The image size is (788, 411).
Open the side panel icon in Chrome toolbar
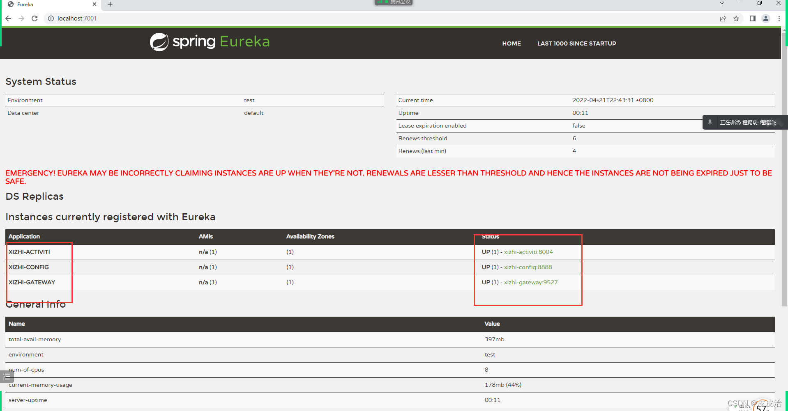tap(753, 18)
